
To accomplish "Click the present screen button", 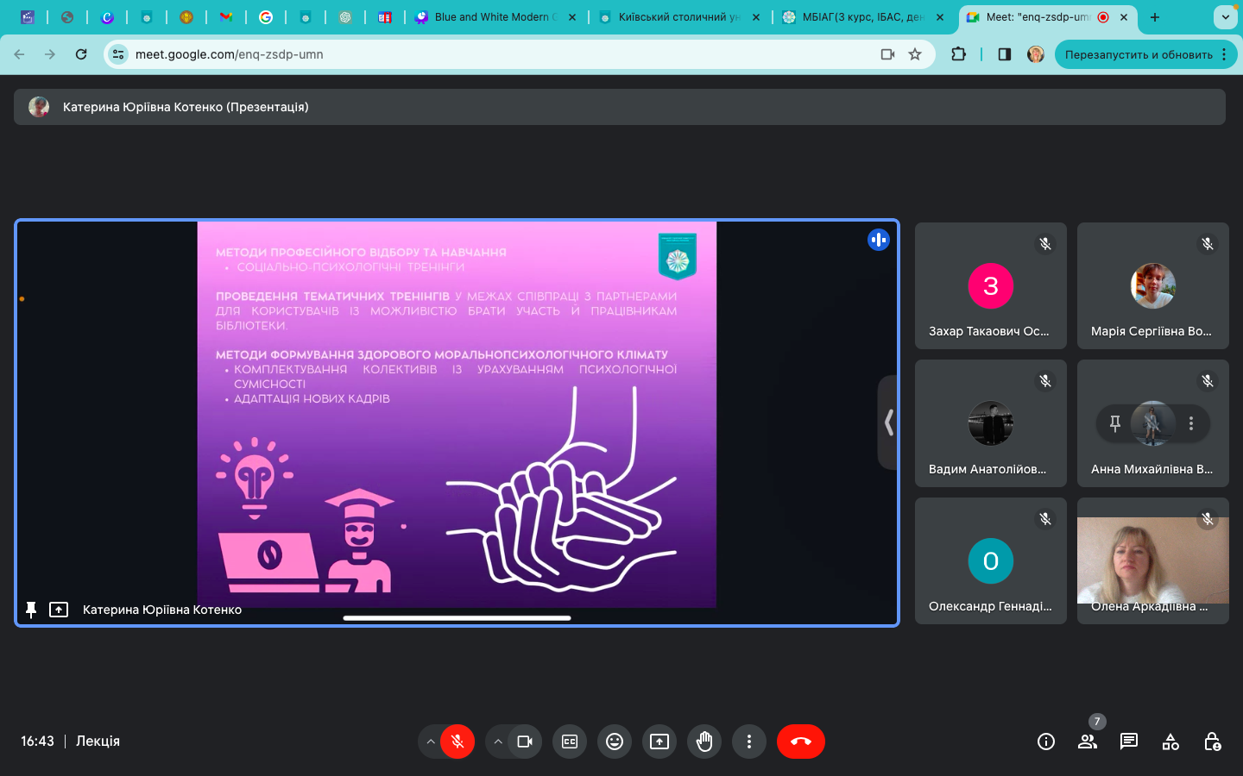I will [659, 742].
